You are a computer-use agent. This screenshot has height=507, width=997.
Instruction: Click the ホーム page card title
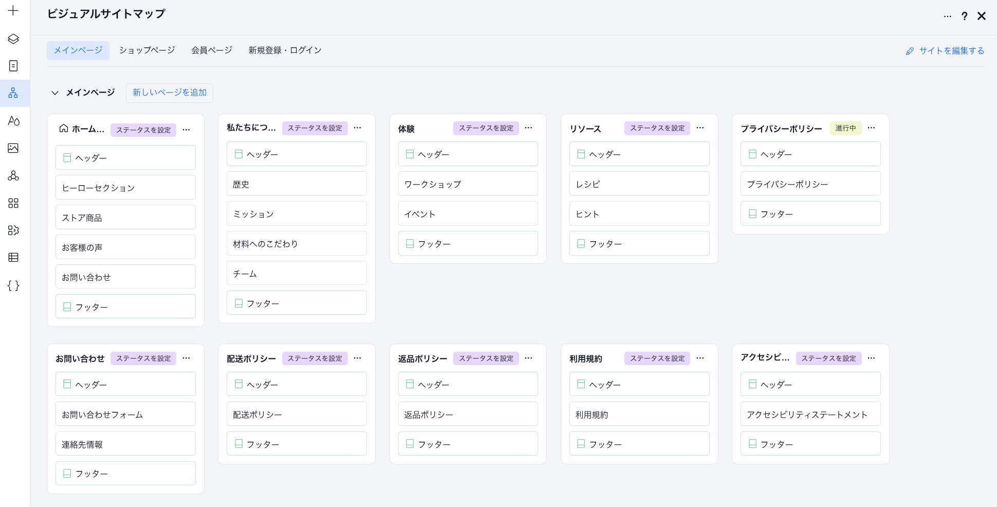88,129
